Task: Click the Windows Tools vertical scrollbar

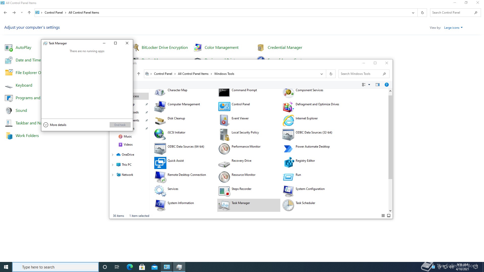Action: tap(390, 137)
